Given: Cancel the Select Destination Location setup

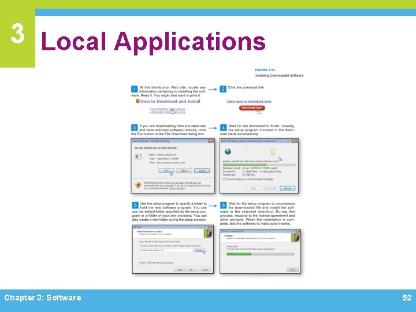Looking at the screenshot, I should pyautogui.click(x=205, y=270).
